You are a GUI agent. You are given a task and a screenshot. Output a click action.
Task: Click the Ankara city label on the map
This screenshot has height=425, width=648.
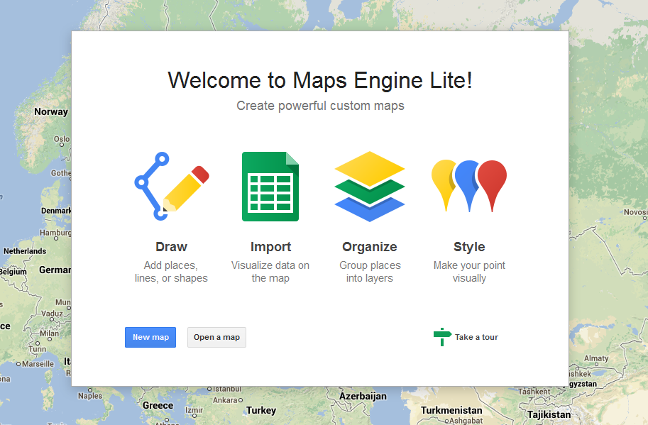coord(225,399)
